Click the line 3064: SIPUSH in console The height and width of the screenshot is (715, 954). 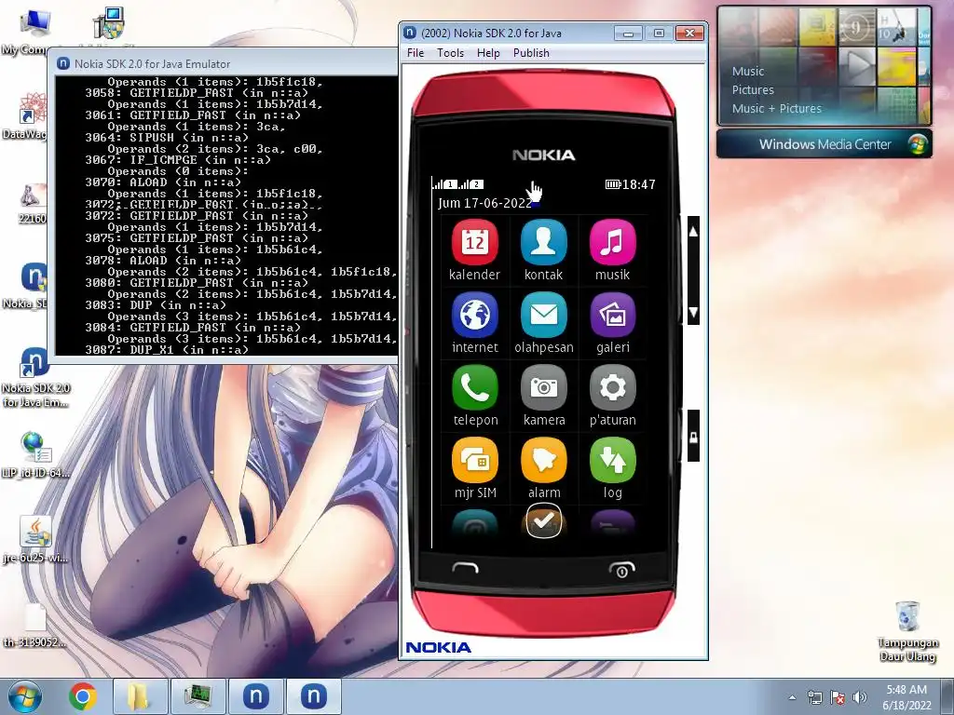click(x=166, y=138)
